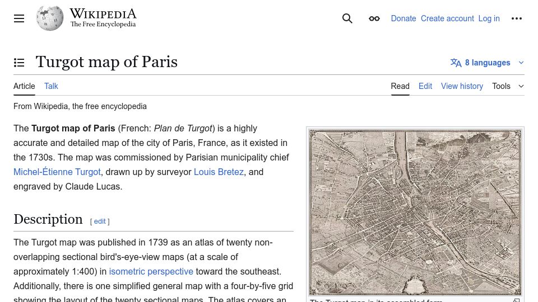Open the Edit tab

click(x=425, y=86)
